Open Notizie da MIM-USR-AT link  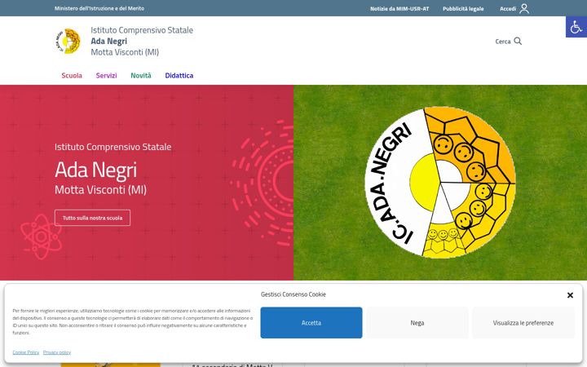[x=399, y=9]
